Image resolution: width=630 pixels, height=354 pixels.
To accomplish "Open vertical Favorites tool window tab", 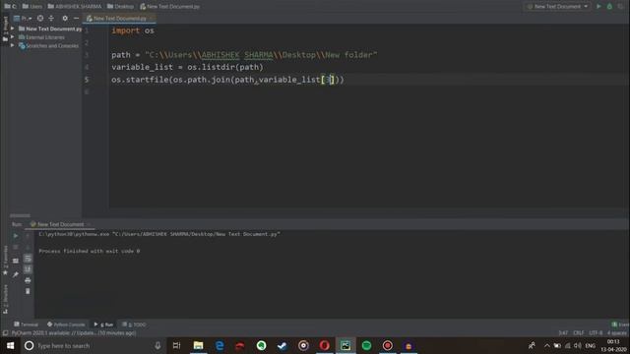I will pos(5,260).
